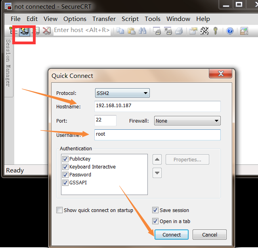Click the Ready status bar text
This screenshot has height=248, width=258.
pos(15,170)
